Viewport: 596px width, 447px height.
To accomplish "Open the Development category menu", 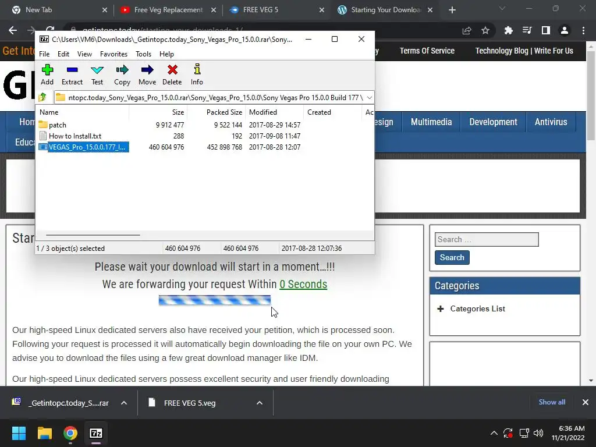I will pyautogui.click(x=493, y=122).
